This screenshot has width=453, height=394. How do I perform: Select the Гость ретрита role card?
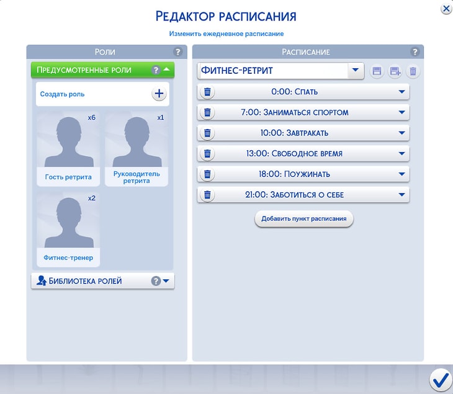(x=68, y=149)
